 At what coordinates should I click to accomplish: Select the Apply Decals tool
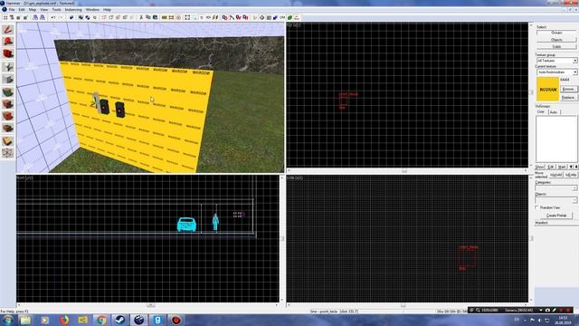point(8,116)
